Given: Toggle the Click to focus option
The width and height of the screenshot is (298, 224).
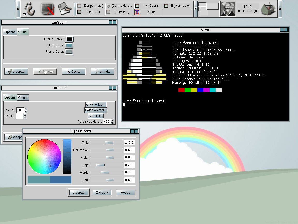Looking at the screenshot, I should 96,104.
